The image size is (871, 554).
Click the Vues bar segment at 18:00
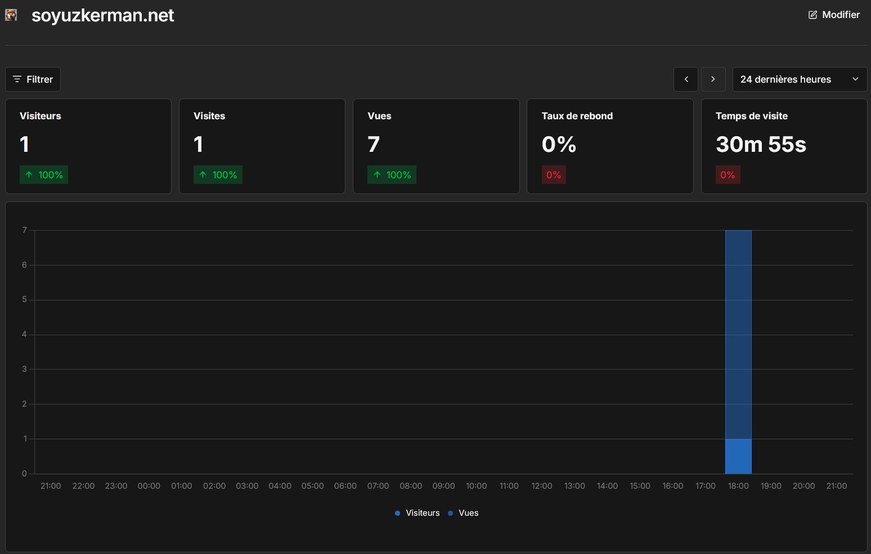point(738,335)
